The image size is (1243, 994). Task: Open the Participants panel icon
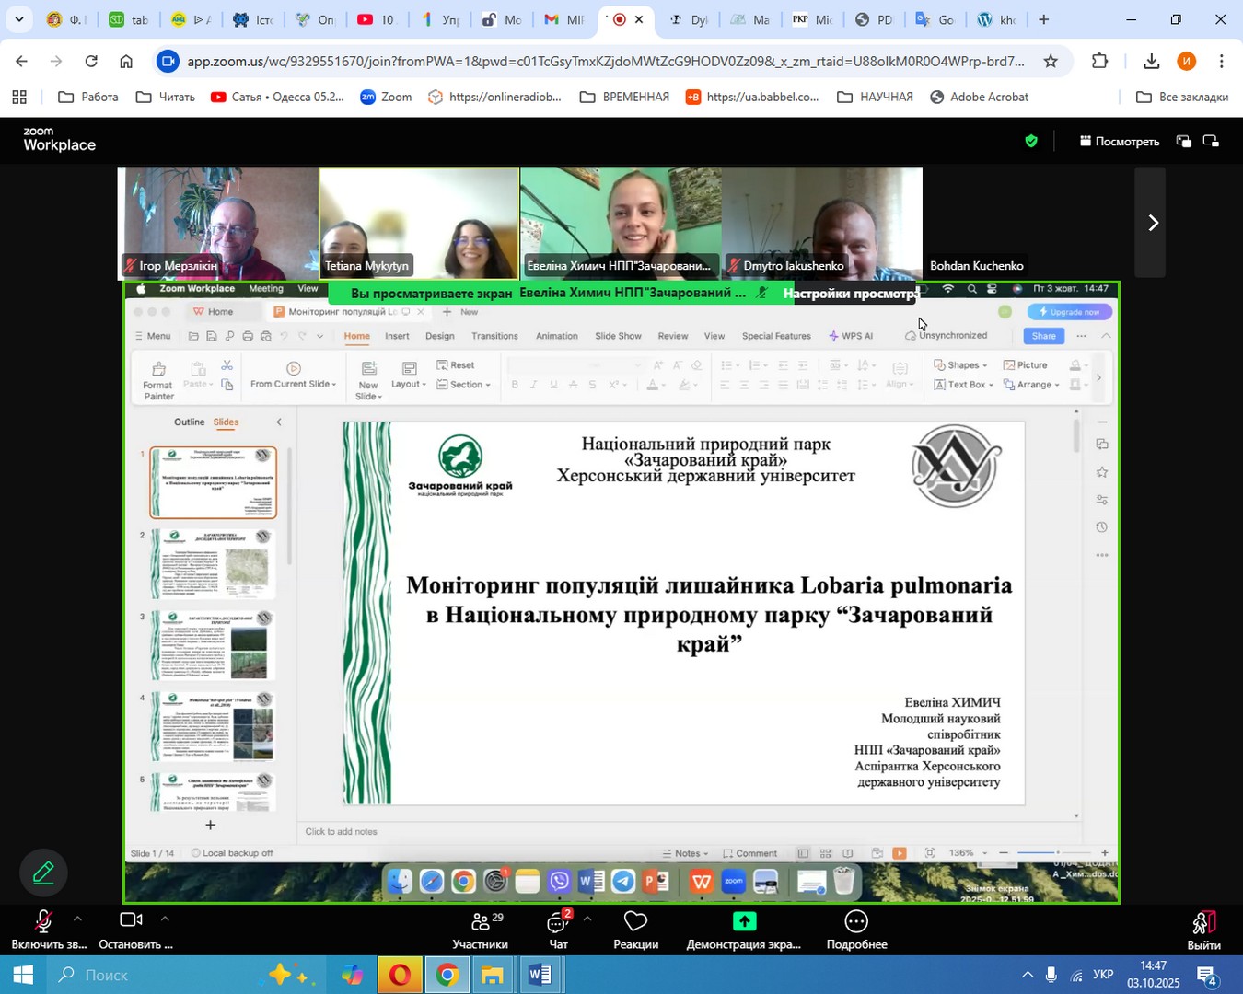tap(480, 922)
